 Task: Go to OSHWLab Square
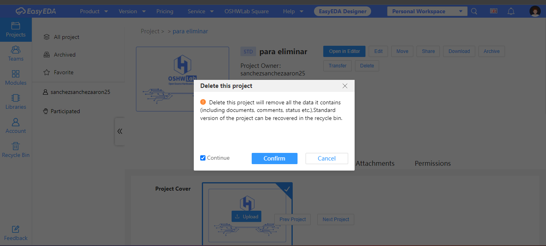pos(246,11)
